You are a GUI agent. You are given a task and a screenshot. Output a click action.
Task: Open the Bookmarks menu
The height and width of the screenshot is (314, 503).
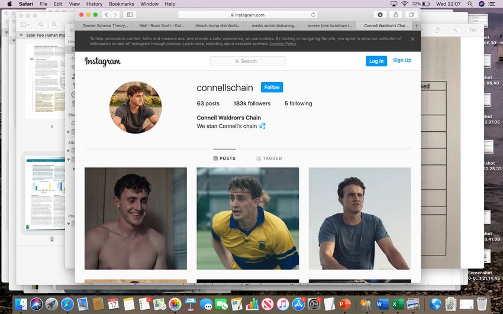tap(121, 4)
